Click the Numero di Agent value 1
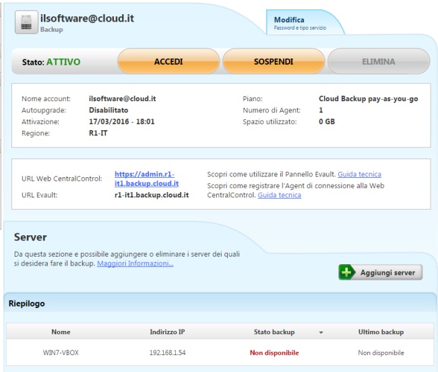Image resolution: width=438 pixels, height=372 pixels. point(321,110)
